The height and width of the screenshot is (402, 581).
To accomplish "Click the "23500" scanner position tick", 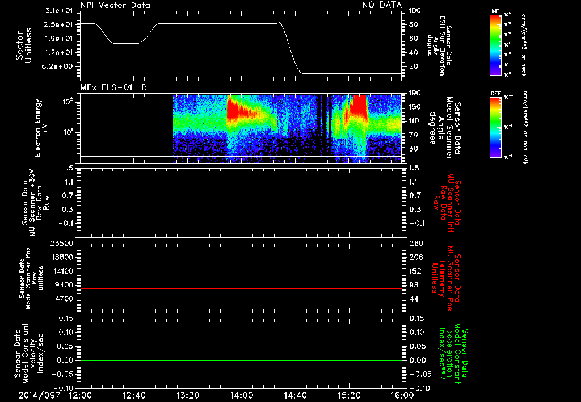I will click(61, 243).
